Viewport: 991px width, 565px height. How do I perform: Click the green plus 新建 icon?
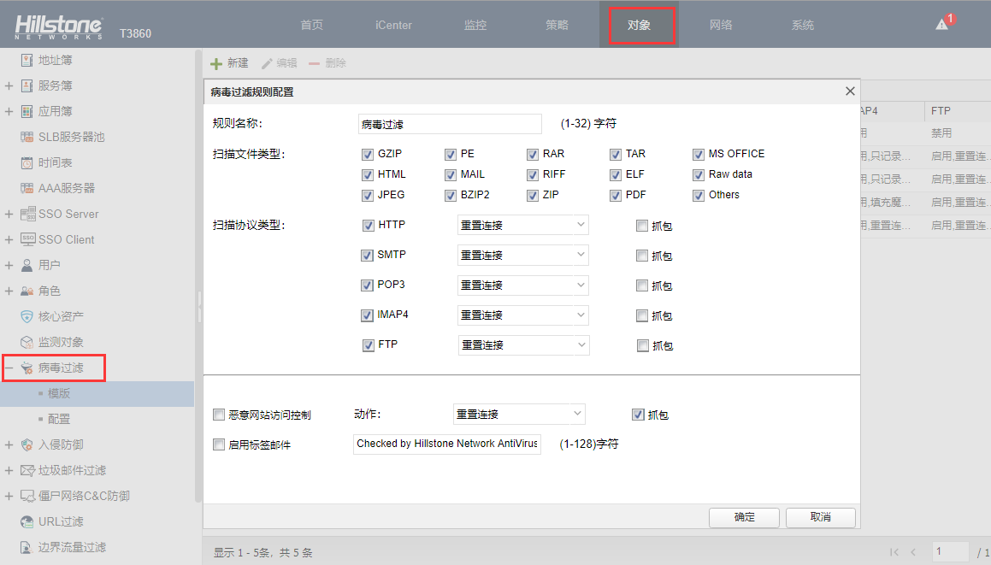[x=216, y=64]
